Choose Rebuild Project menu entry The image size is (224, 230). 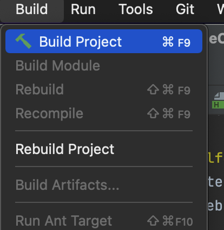[104, 149]
